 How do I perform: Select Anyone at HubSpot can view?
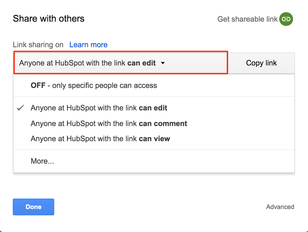click(100, 138)
